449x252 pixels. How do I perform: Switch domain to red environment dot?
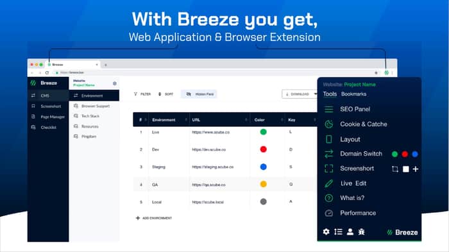point(405,154)
